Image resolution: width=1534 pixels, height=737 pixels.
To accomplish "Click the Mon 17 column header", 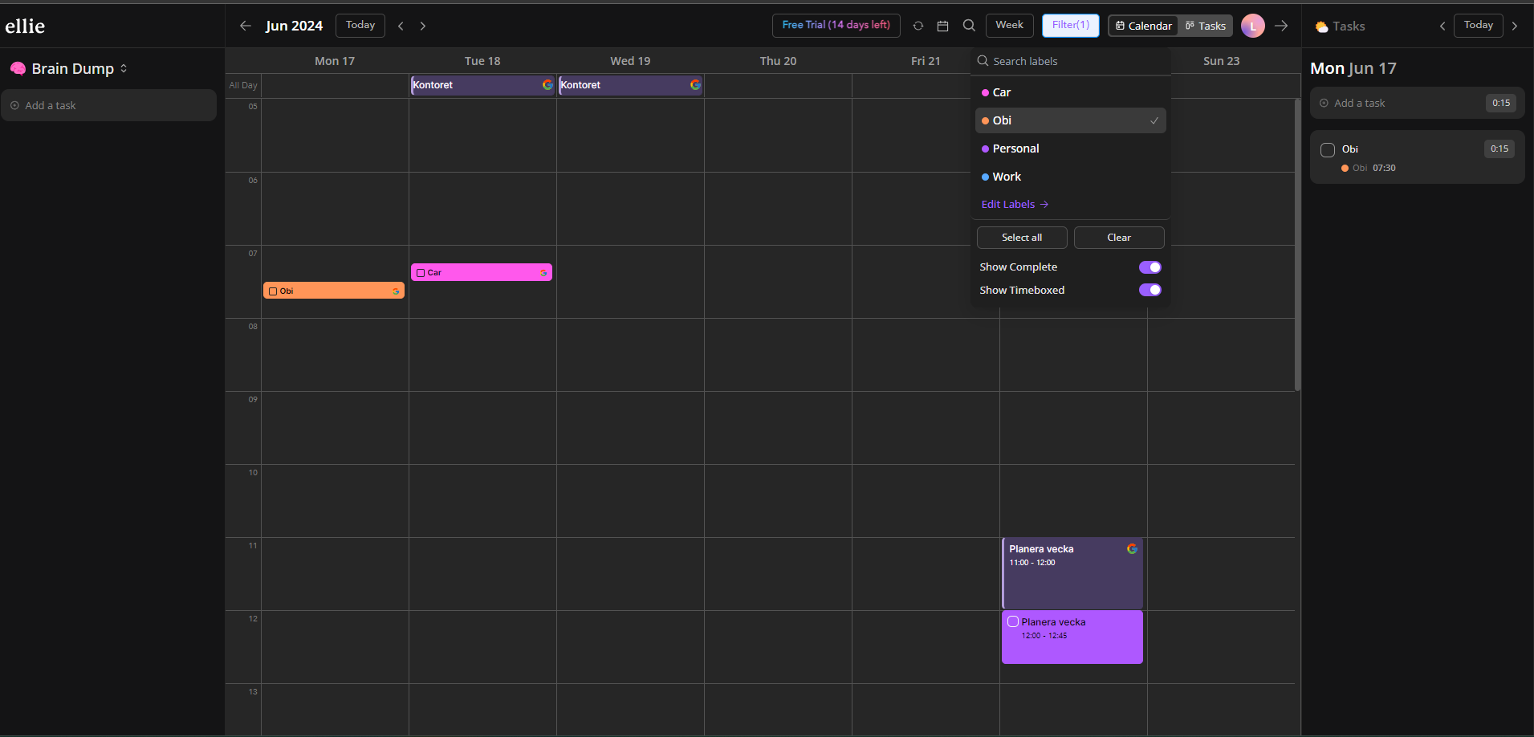I will (335, 61).
